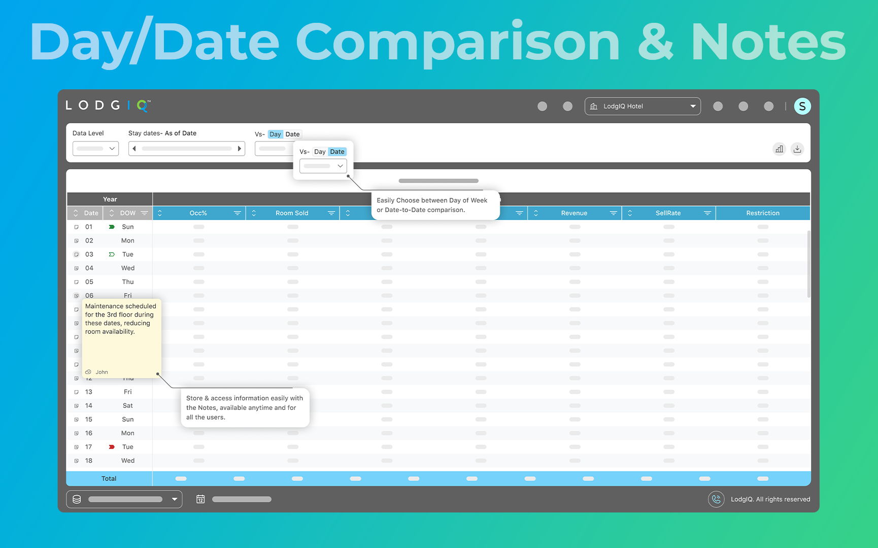The height and width of the screenshot is (548, 878).
Task: Click the Sun cell on row 01
Action: tap(128, 227)
